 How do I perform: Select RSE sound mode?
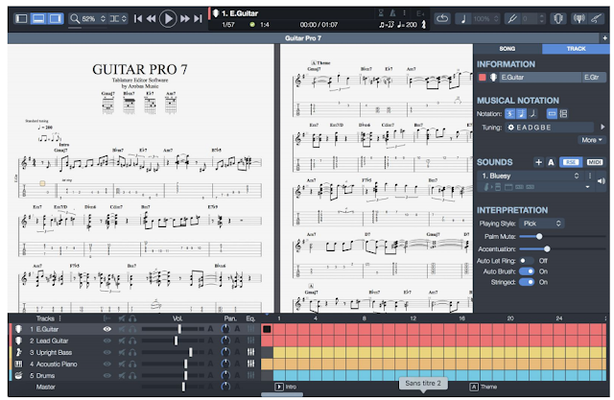tap(571, 162)
